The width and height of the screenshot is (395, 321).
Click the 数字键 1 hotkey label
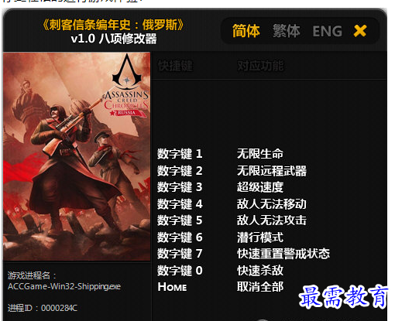(180, 154)
